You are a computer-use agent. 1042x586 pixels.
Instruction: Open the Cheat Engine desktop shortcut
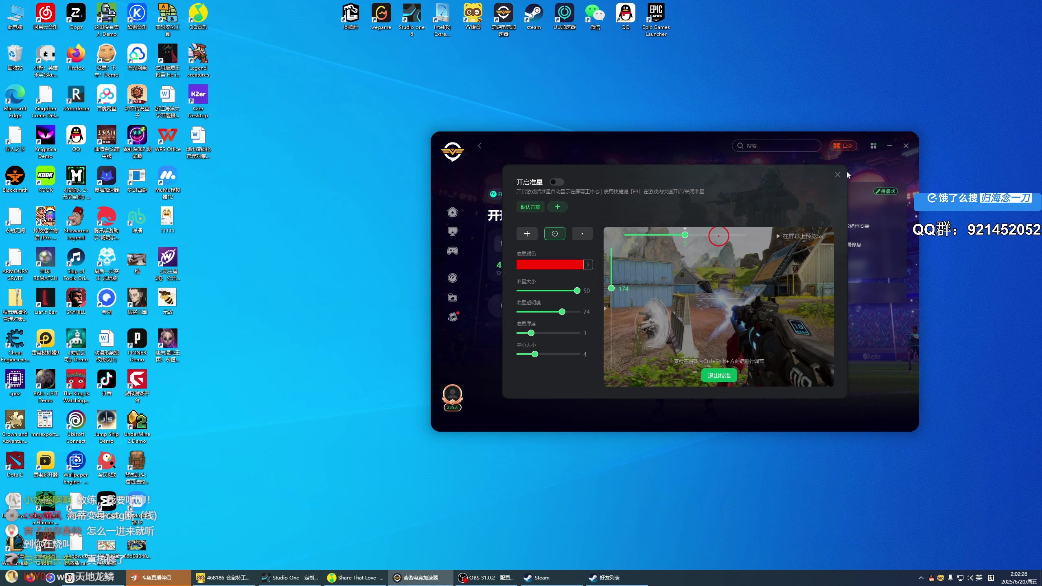coord(15,346)
